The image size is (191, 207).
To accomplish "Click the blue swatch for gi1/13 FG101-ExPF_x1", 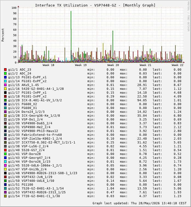I will point(5,77).
